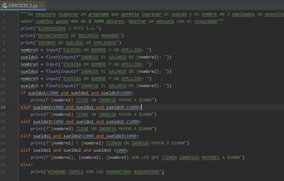Image resolution: width=284 pixels, height=181 pixels.
Task: Click the elif on line 18 starting sueldo1 and
Action: (80, 136)
